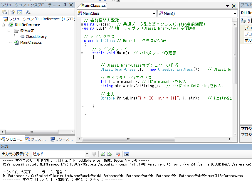Click the Csc.exe command output line

tap(127, 164)
